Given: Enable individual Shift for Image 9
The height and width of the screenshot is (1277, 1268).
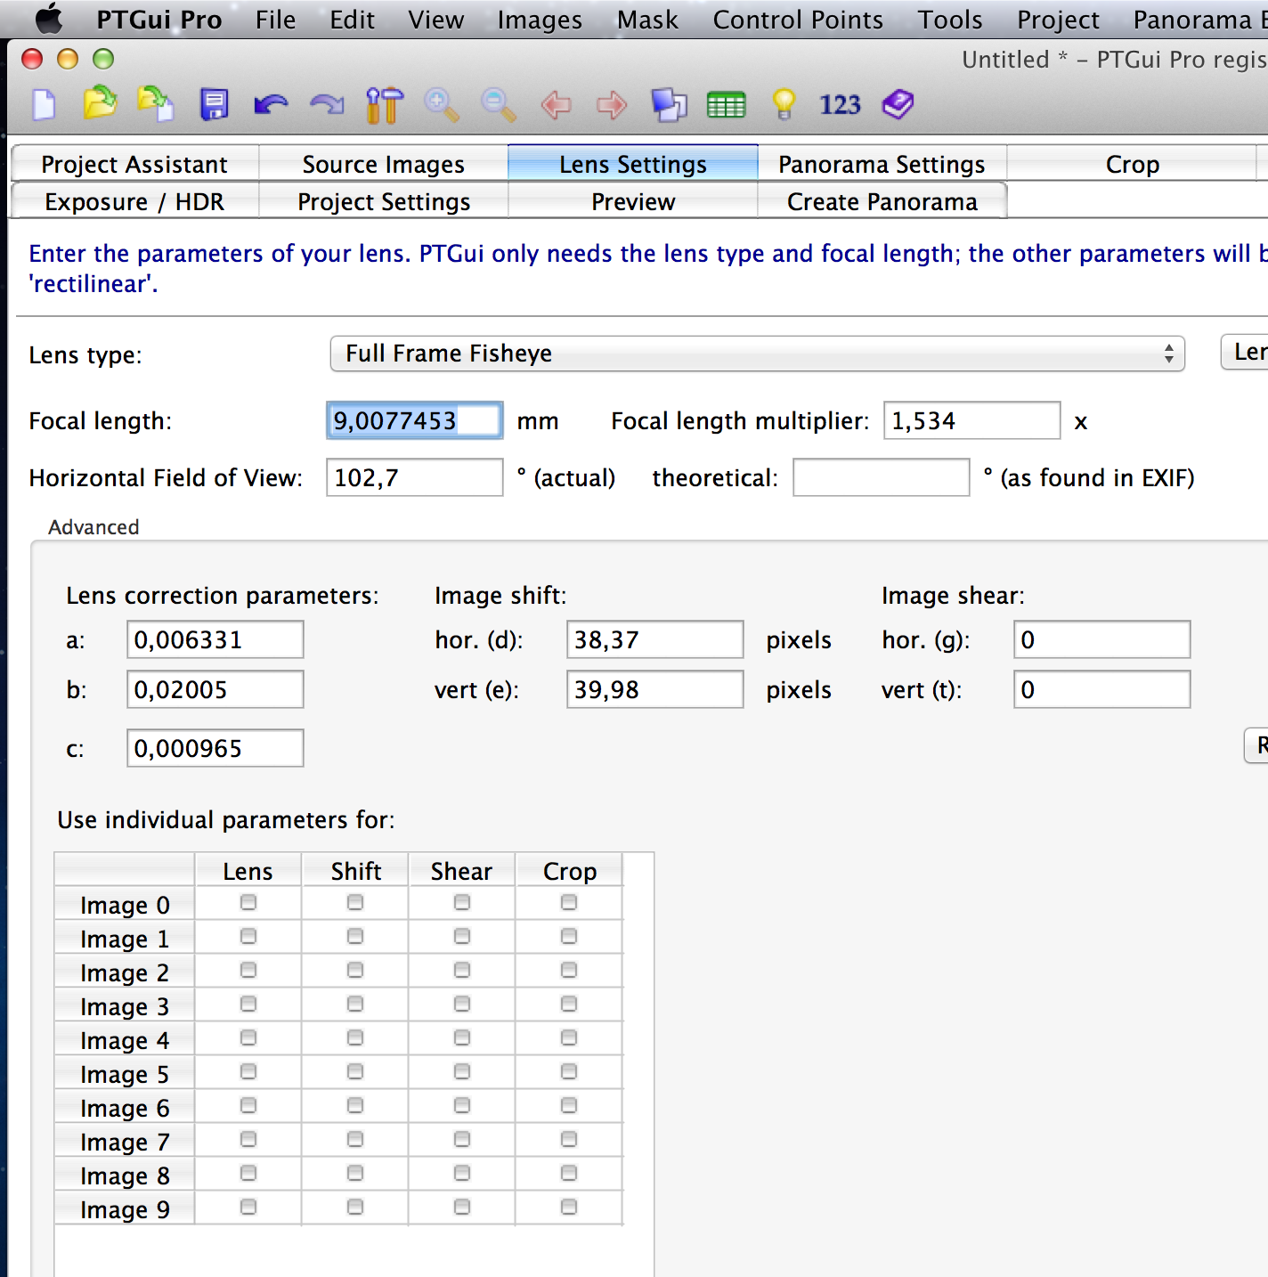Looking at the screenshot, I should click(355, 1208).
